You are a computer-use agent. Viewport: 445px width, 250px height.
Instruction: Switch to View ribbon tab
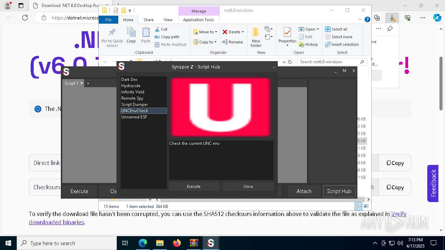tap(168, 20)
